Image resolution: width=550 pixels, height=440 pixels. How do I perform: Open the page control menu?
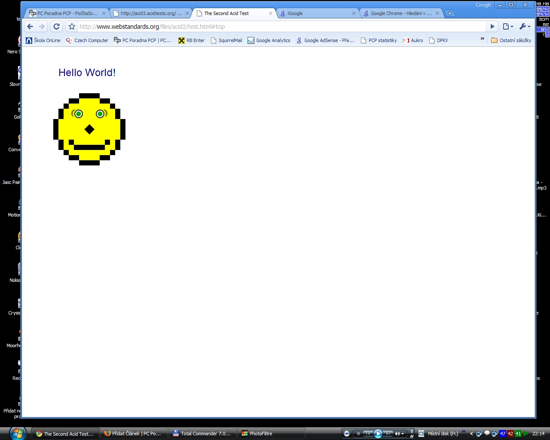[x=508, y=27]
